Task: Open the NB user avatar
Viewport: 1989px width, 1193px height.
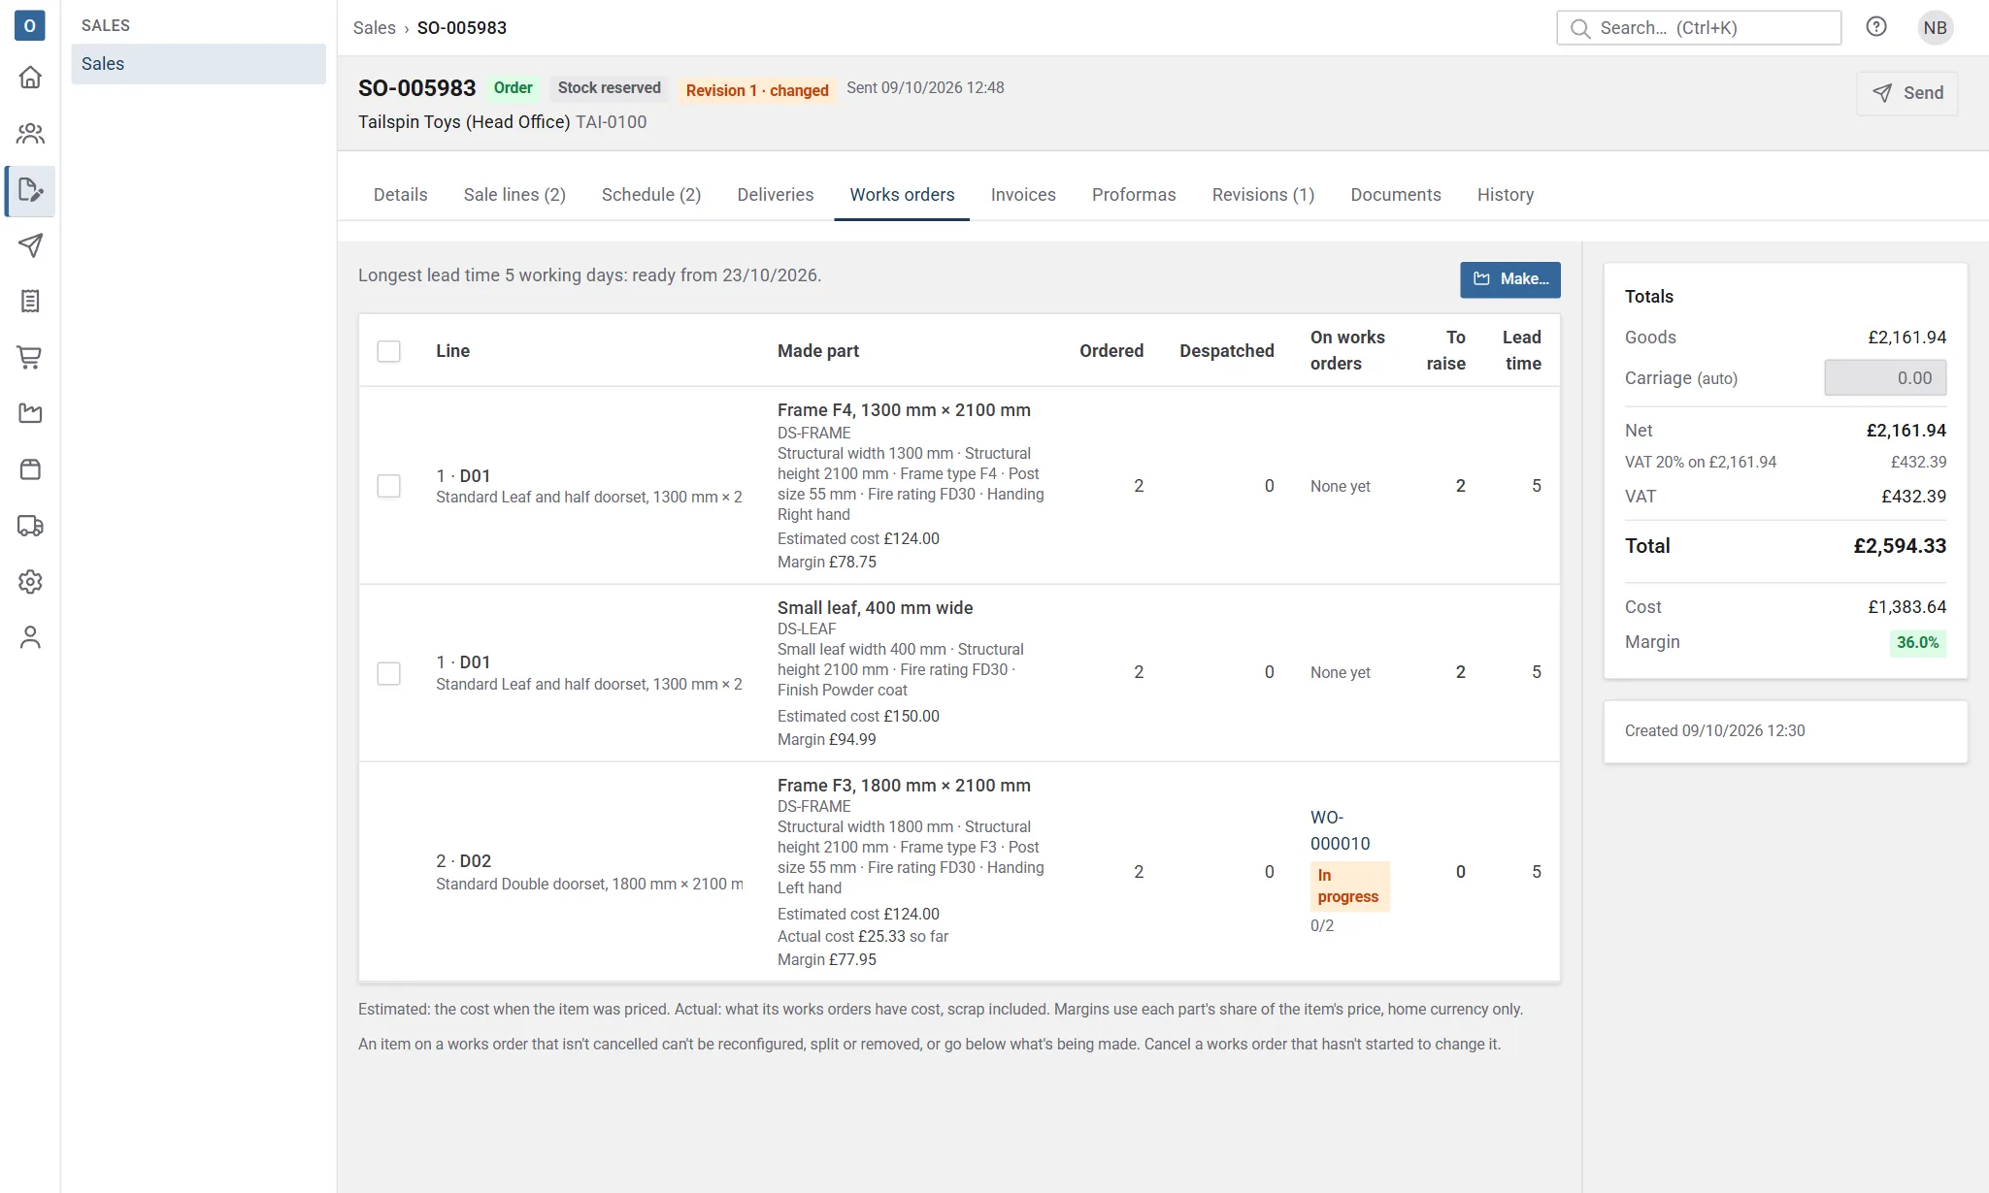Action: [1935, 28]
